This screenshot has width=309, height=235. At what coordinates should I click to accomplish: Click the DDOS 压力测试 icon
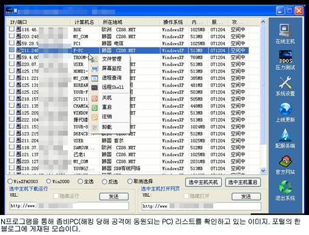pos(285,60)
